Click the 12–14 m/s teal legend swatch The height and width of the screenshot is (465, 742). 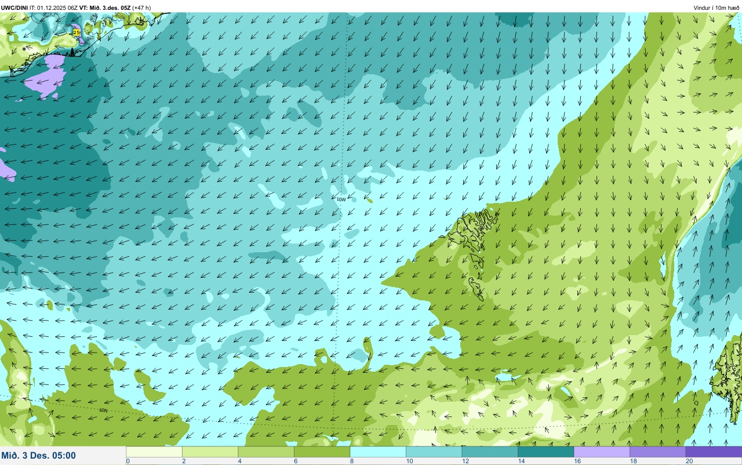[490, 452]
